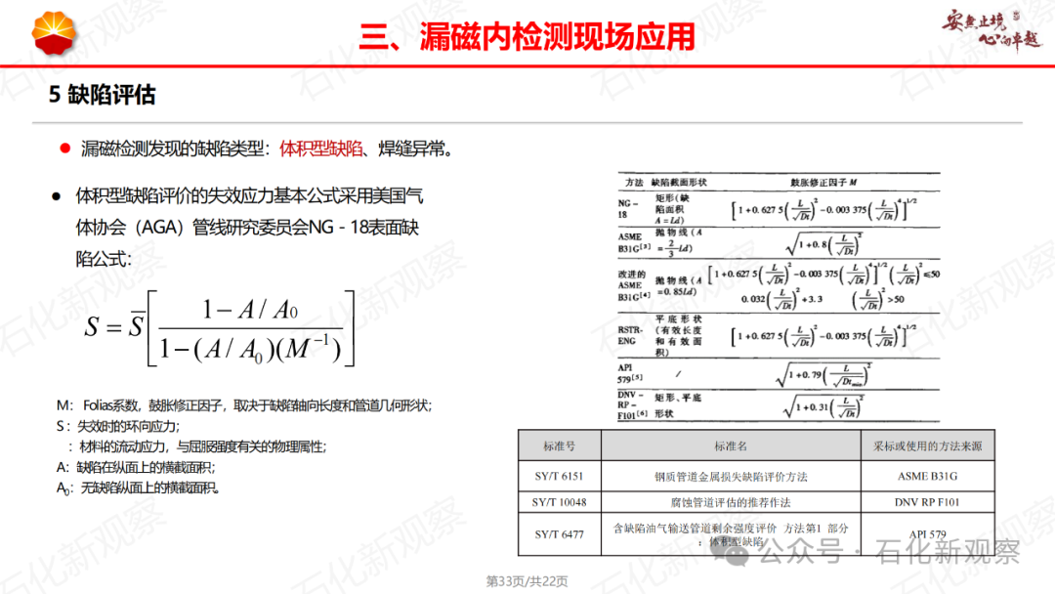1055x594 pixels.
Task: Click the cell SY/T 6477
Action: [559, 534]
